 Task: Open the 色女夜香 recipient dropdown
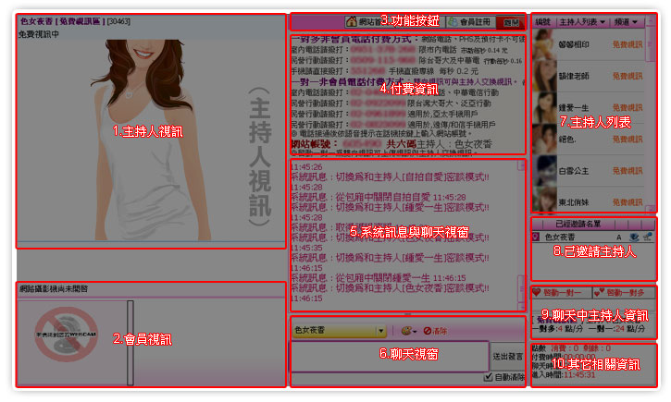click(380, 331)
